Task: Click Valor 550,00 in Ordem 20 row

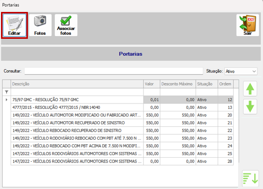Action: (152, 115)
